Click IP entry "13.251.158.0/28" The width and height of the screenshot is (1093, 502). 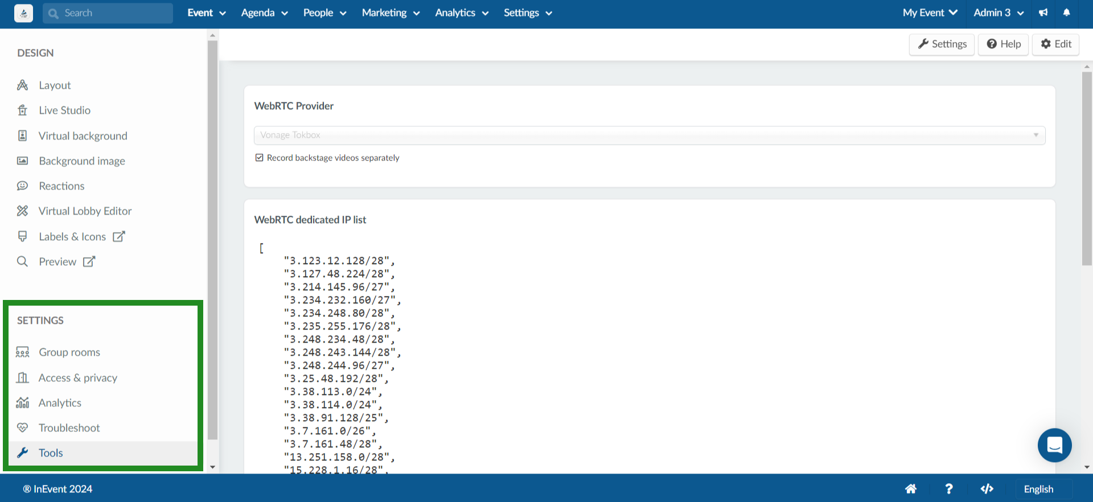339,457
